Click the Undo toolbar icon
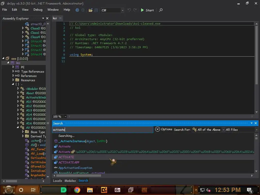Image resolution: width=260 pixels, height=195 pixels. pyautogui.click(x=129, y=10)
